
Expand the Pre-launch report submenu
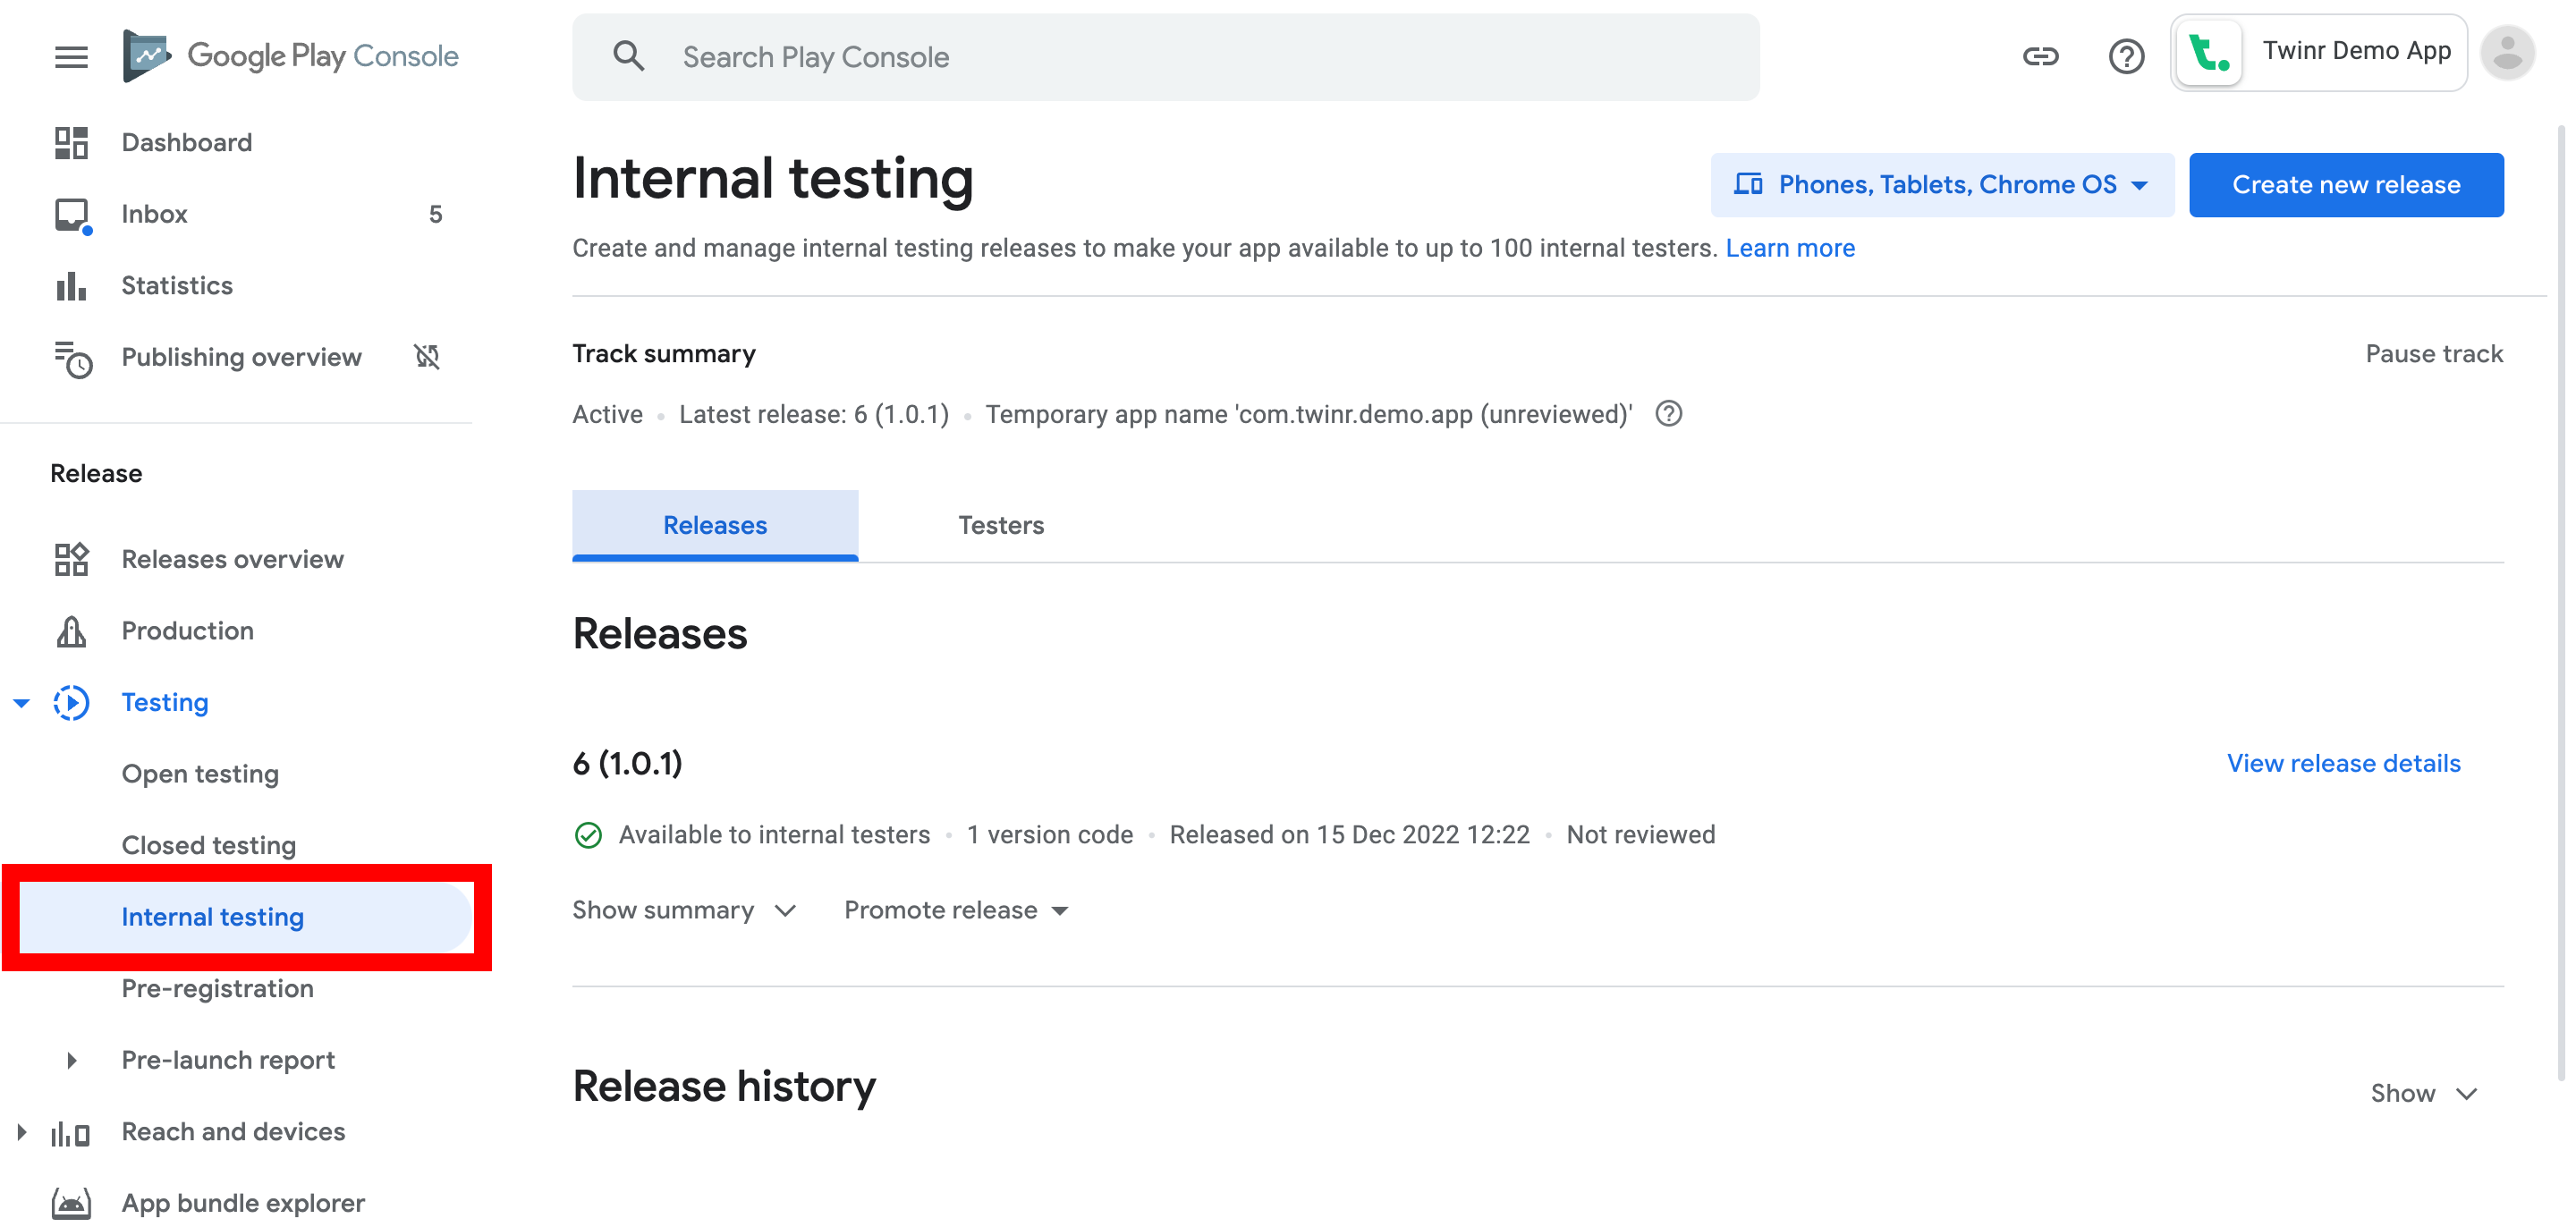(x=71, y=1060)
